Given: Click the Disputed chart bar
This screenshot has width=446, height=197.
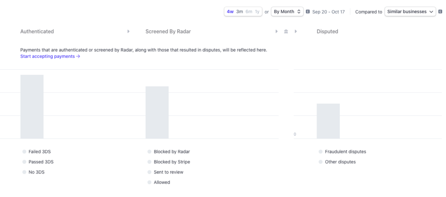Looking at the screenshot, I should tap(328, 121).
